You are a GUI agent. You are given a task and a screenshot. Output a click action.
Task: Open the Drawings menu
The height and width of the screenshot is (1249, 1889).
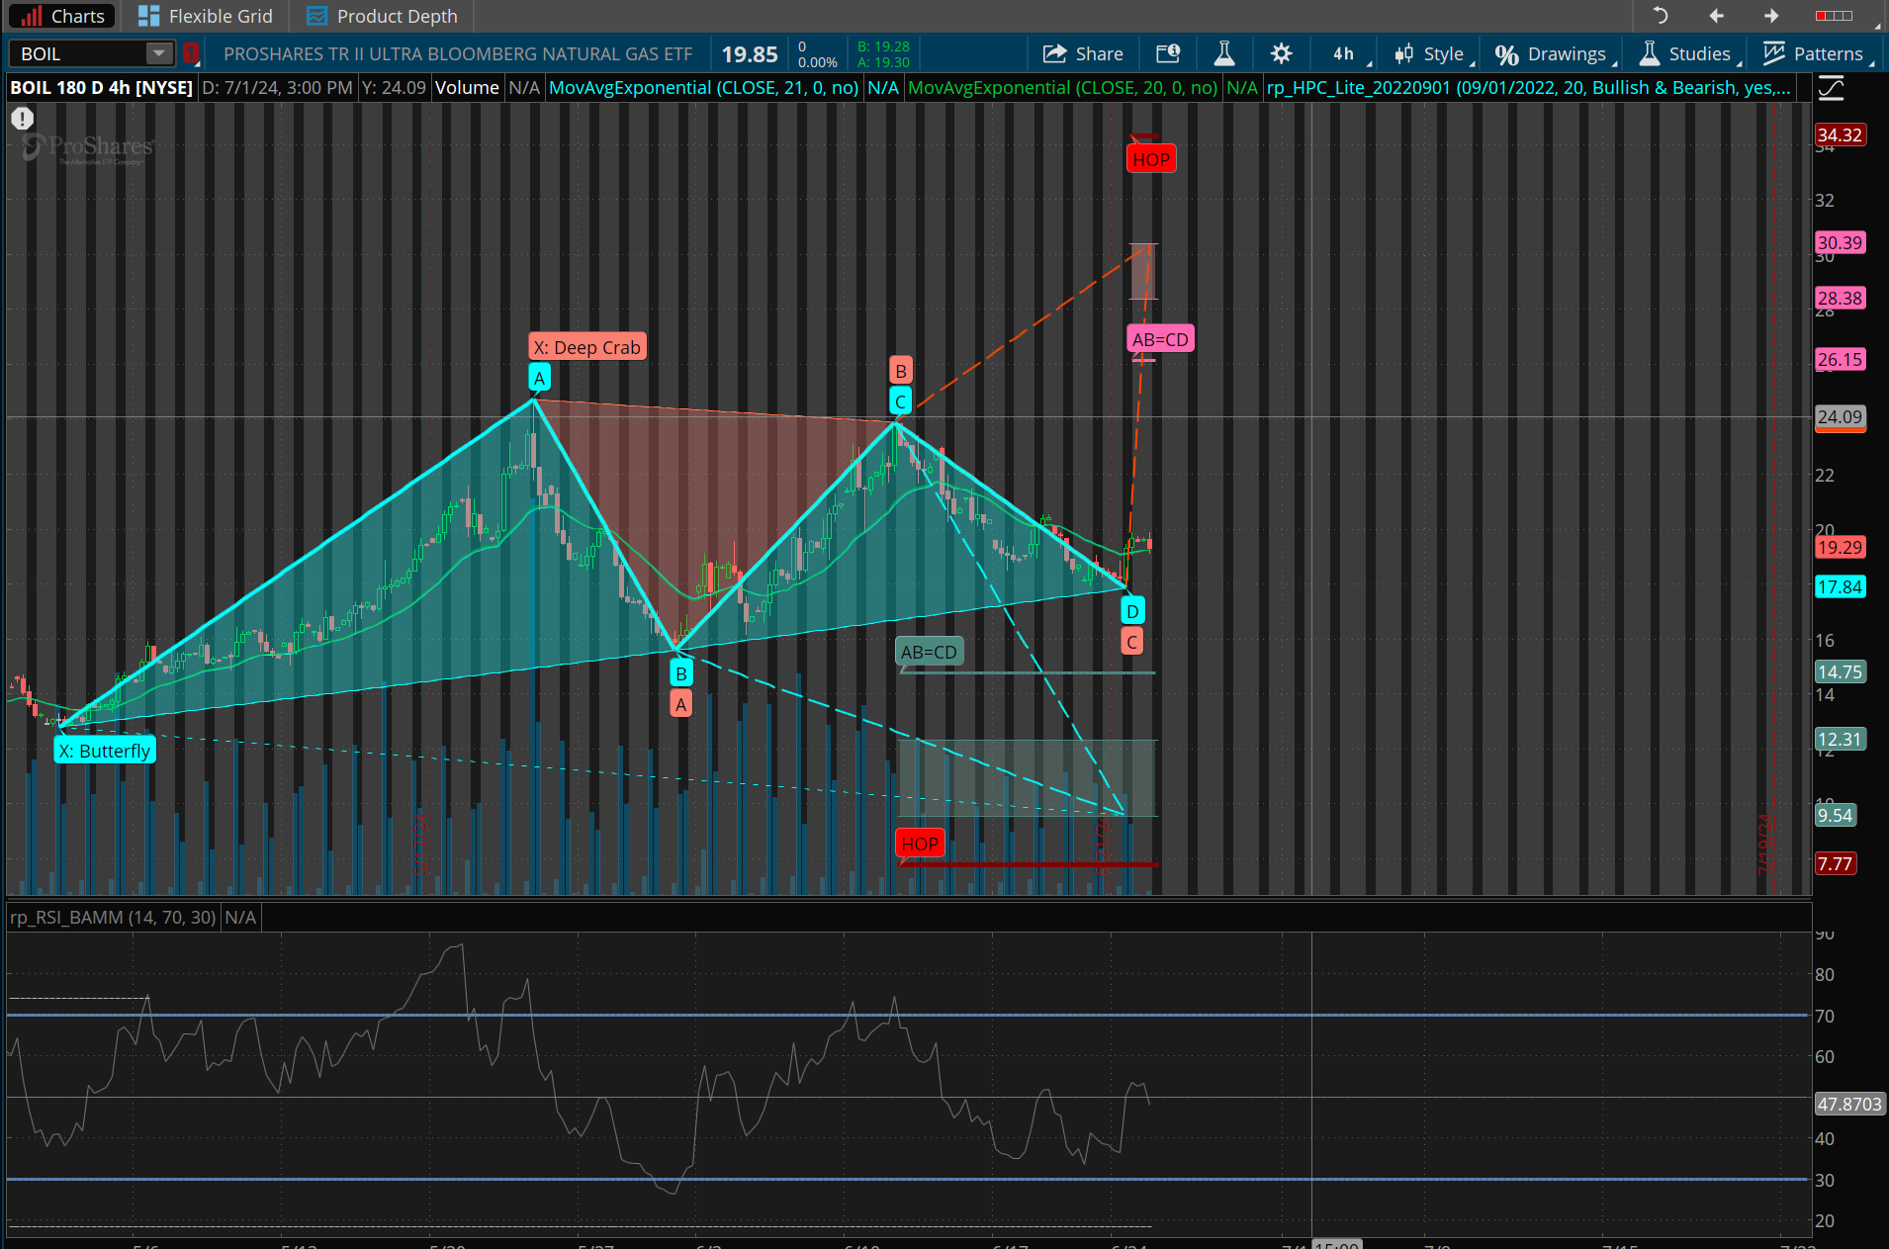(x=1554, y=53)
